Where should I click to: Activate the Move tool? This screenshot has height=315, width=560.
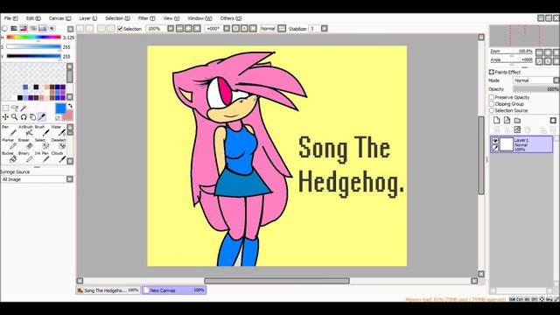click(5, 116)
